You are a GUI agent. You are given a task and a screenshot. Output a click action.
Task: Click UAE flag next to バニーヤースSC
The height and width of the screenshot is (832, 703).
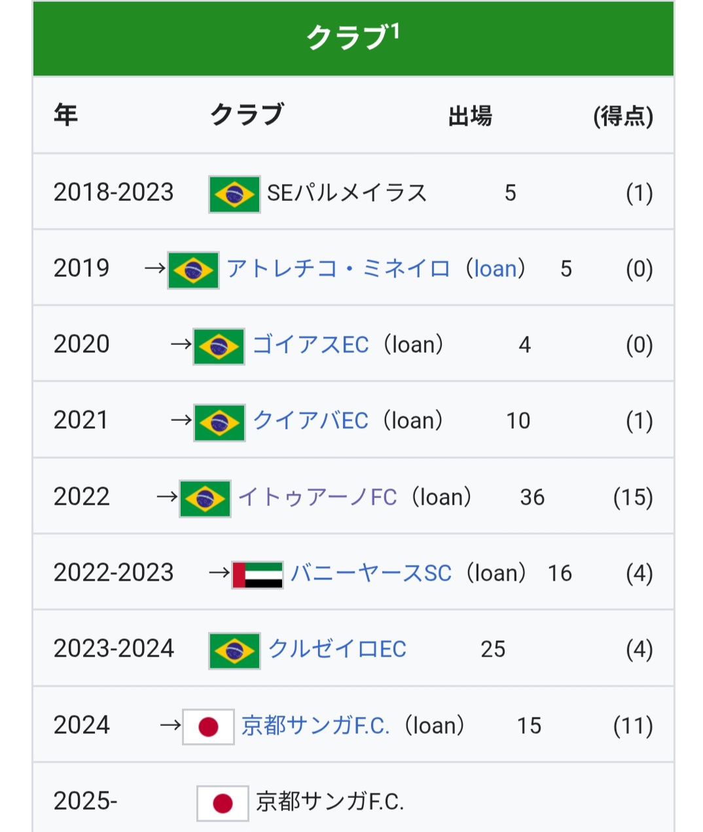pos(257,574)
